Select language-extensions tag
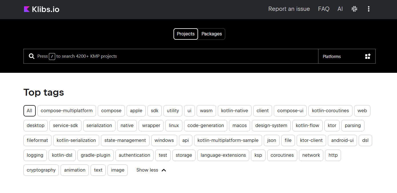Screen dimensions: 397x193 (223, 155)
